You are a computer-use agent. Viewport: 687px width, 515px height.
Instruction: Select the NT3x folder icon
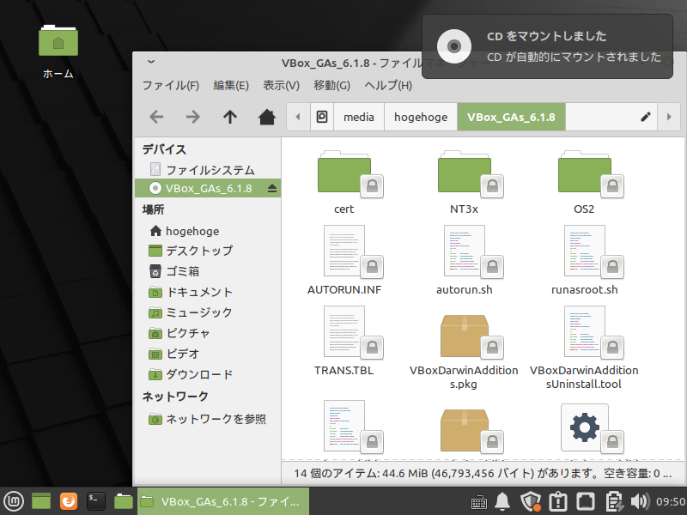[465, 173]
